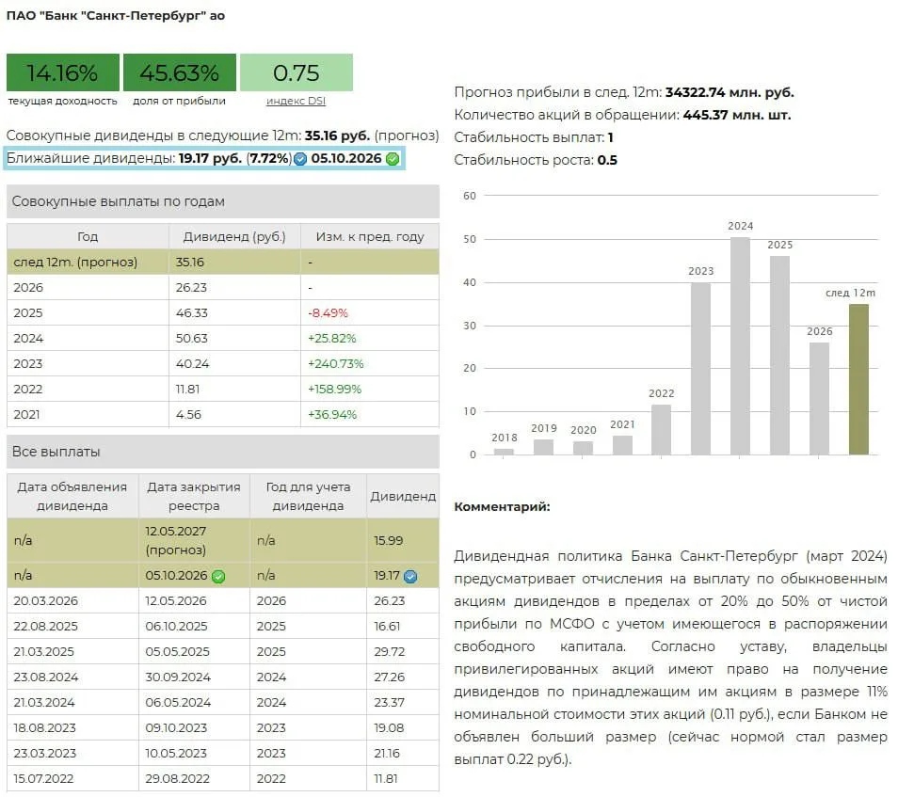Screen dimensions: 898x797
Task: Click the 19.08 dividend value
Action: pos(389,728)
